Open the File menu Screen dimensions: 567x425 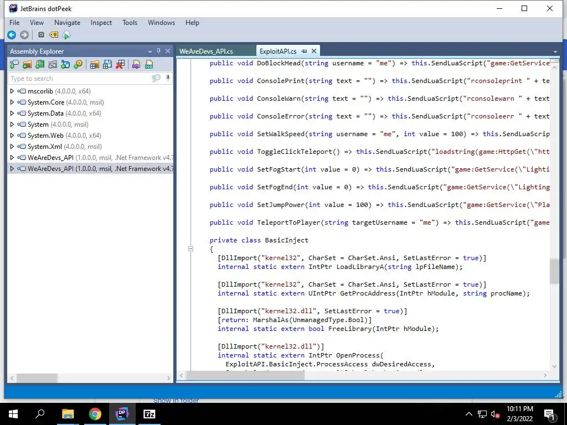pyautogui.click(x=14, y=22)
